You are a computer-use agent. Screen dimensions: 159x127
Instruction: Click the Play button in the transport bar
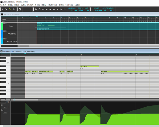click(36, 9)
